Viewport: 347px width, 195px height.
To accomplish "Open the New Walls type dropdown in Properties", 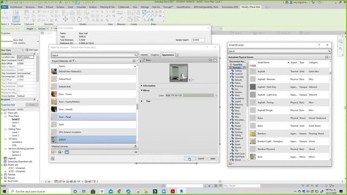I will tap(12, 50).
